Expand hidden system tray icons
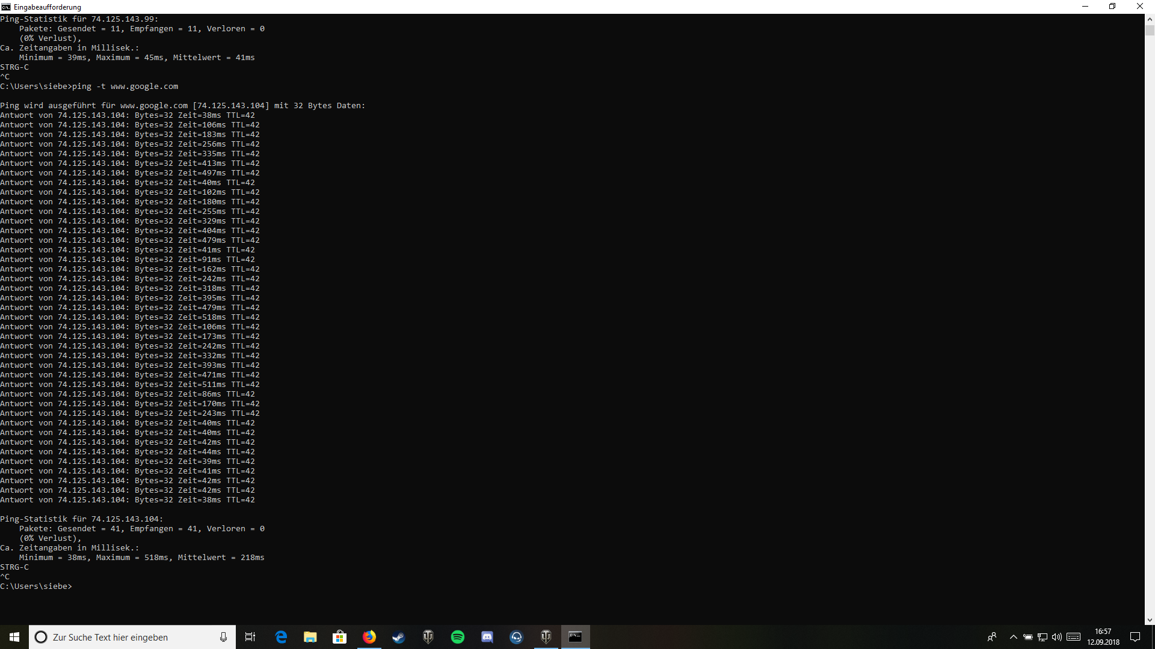Screen dimensions: 1155x649 point(1013,637)
